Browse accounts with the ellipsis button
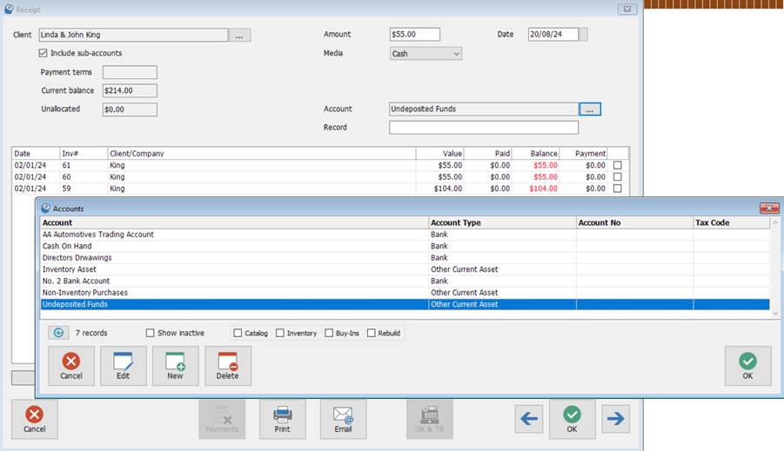The image size is (784, 451). [x=590, y=109]
